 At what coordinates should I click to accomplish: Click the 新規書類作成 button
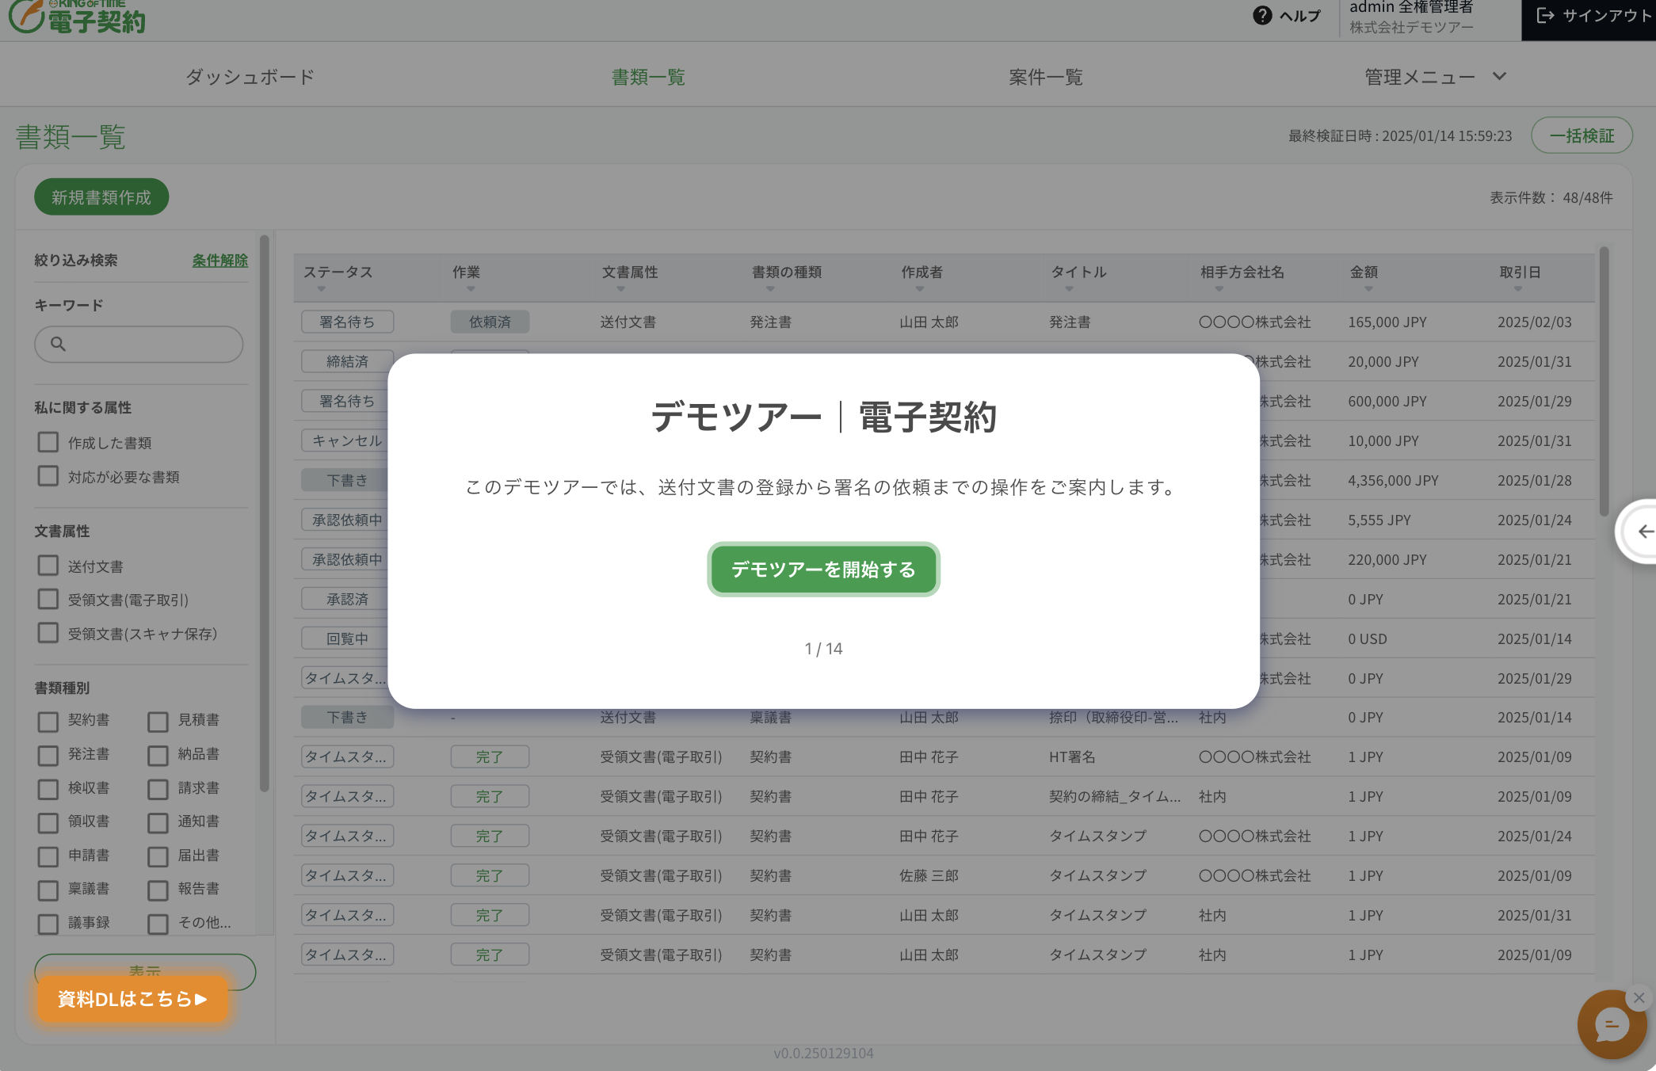tap(101, 197)
